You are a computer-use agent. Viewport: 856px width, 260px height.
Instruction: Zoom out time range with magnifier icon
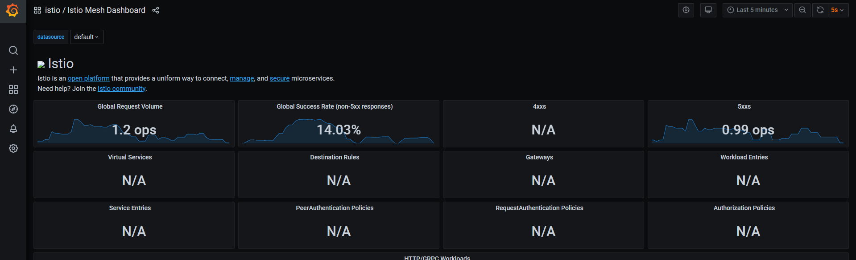[802, 10]
